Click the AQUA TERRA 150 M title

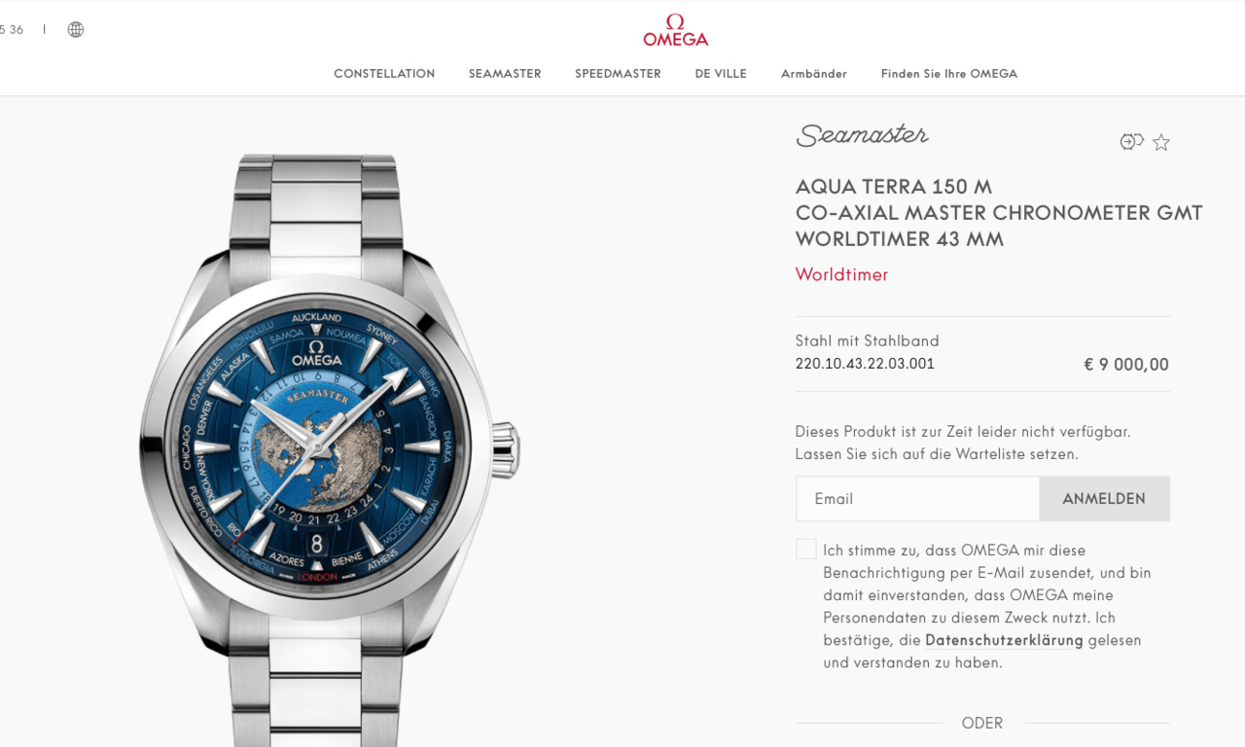tap(894, 187)
